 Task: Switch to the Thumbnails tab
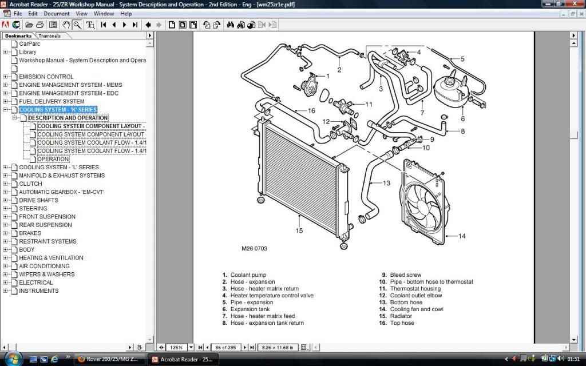49,35
